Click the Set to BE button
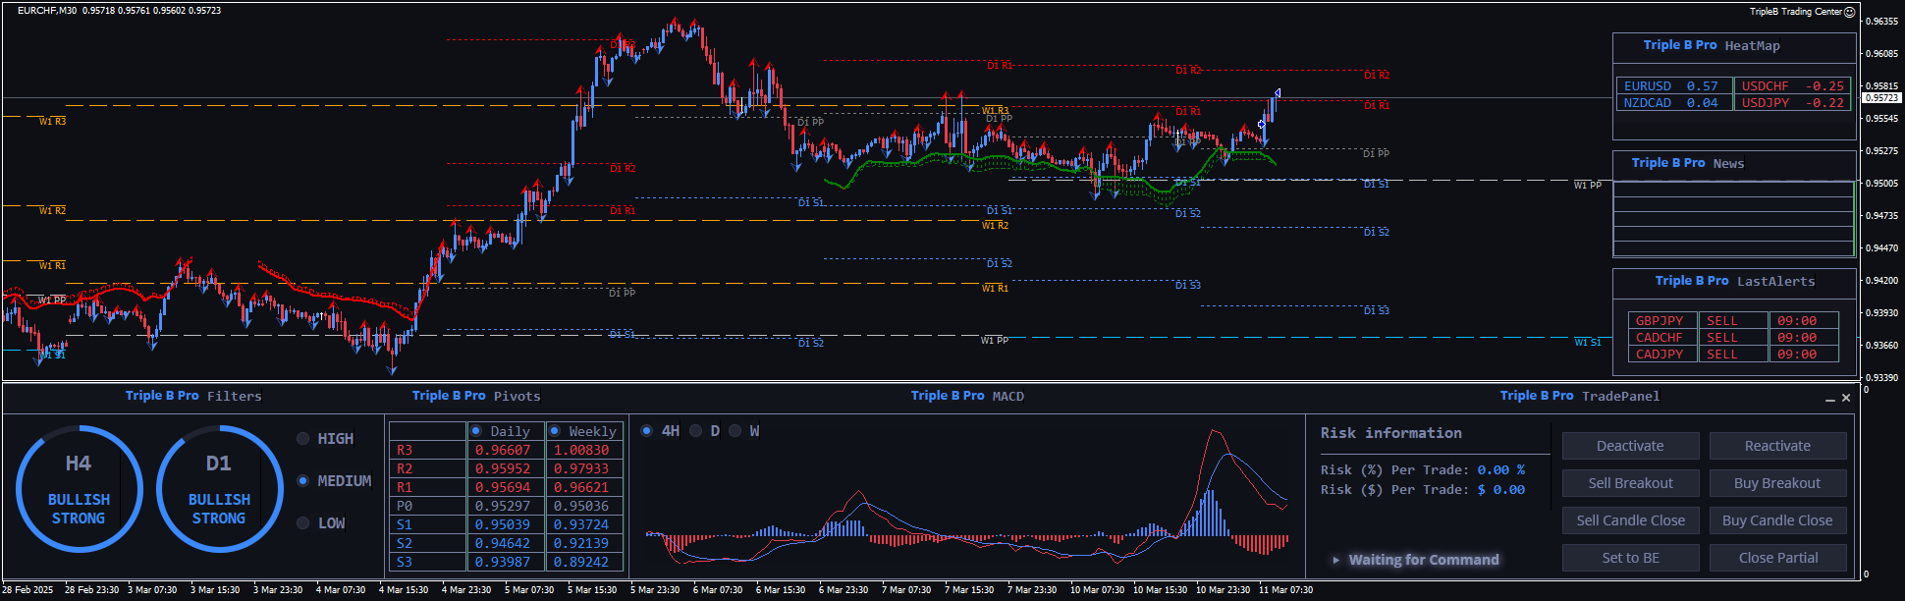The image size is (1905, 601). pyautogui.click(x=1630, y=558)
